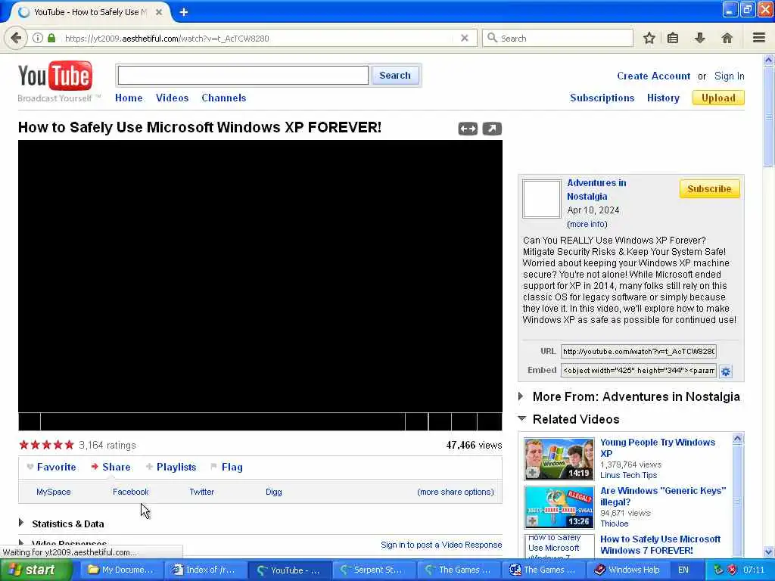Viewport: 775px width, 581px height.
Task: Open the bookmarks list icon
Action: click(673, 38)
